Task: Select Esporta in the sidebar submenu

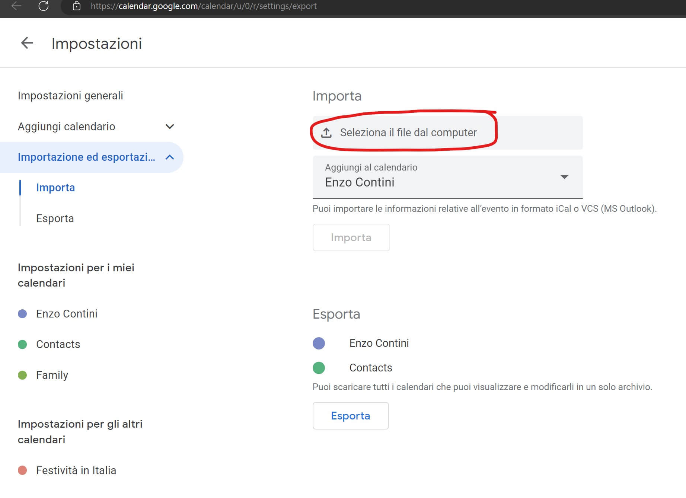Action: pos(55,218)
